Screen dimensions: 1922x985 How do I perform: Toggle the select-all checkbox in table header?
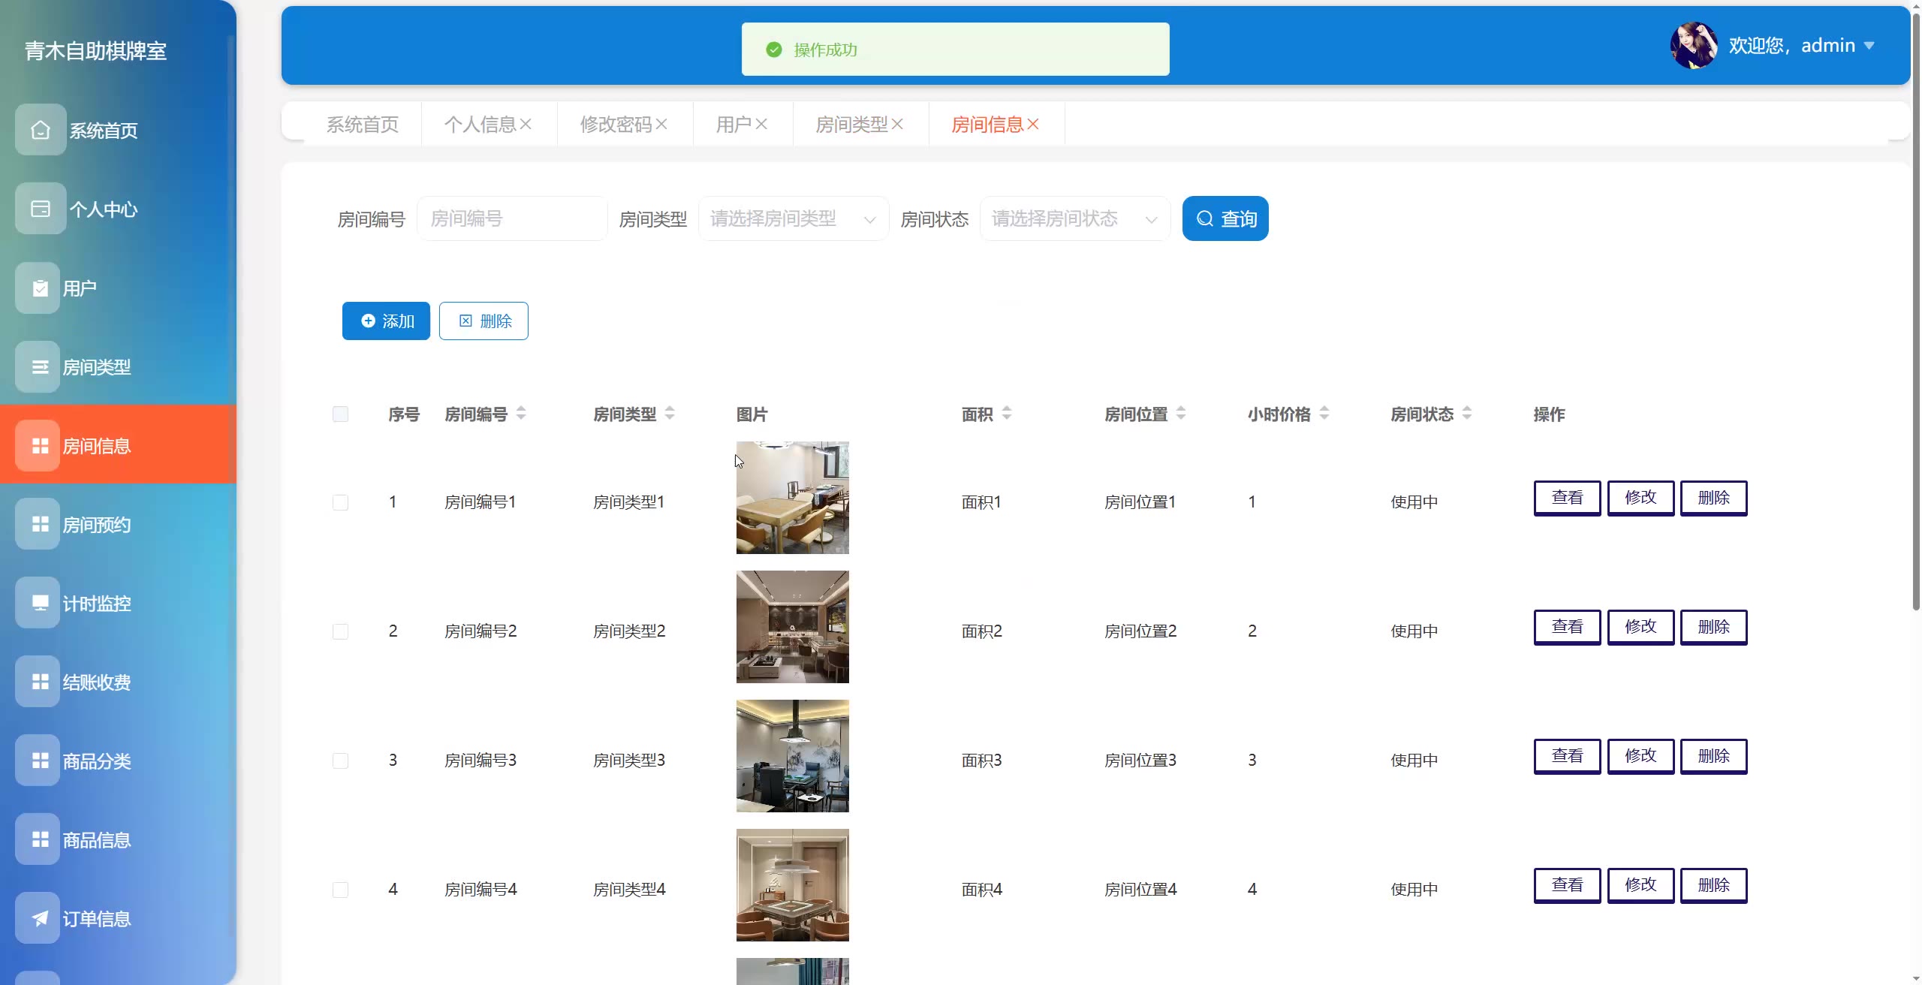click(340, 414)
